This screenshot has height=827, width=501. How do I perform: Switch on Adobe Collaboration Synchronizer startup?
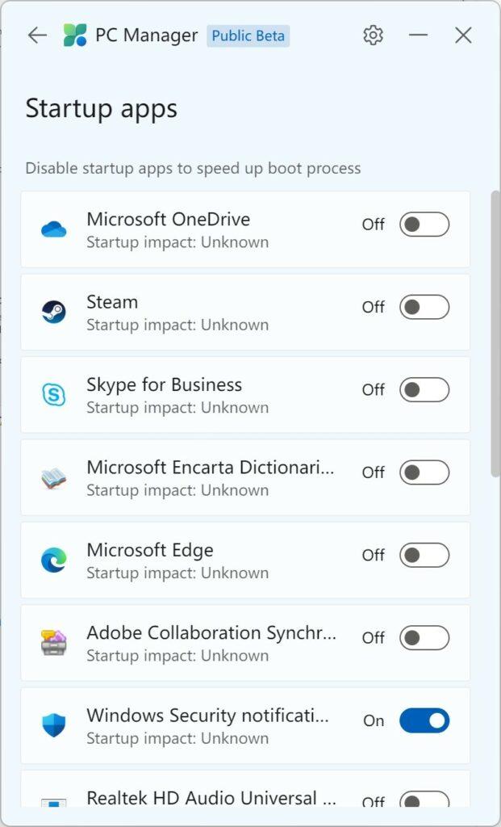[424, 638]
